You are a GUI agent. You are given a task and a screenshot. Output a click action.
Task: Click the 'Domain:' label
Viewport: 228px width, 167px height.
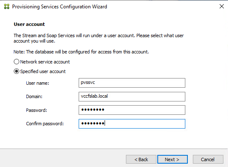click(x=34, y=96)
